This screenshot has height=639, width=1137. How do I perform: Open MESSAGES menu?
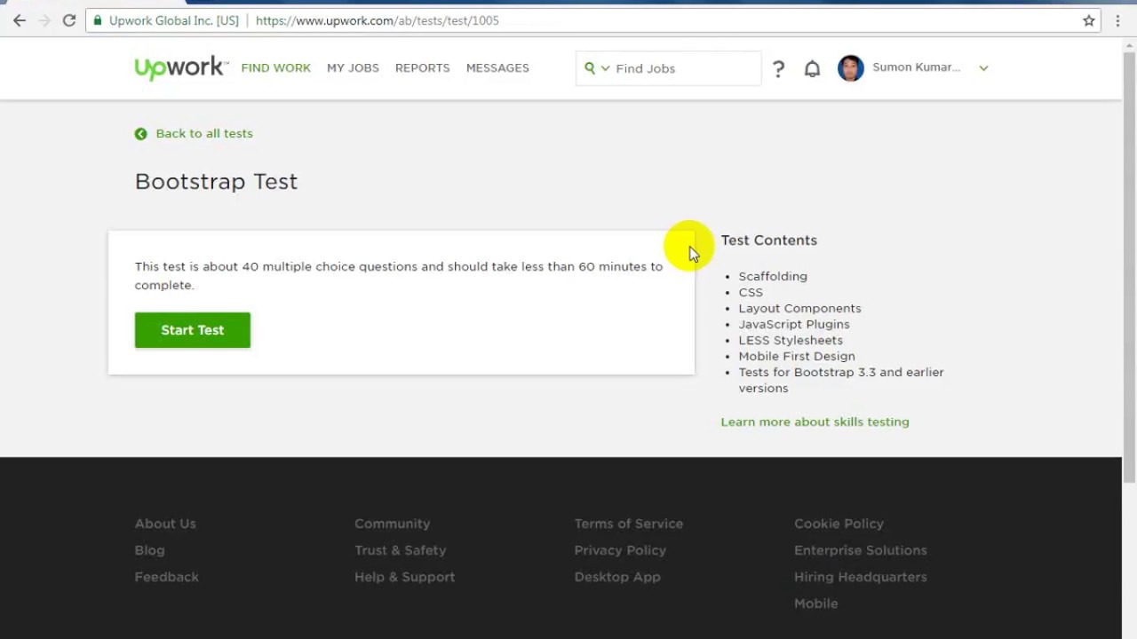(497, 68)
